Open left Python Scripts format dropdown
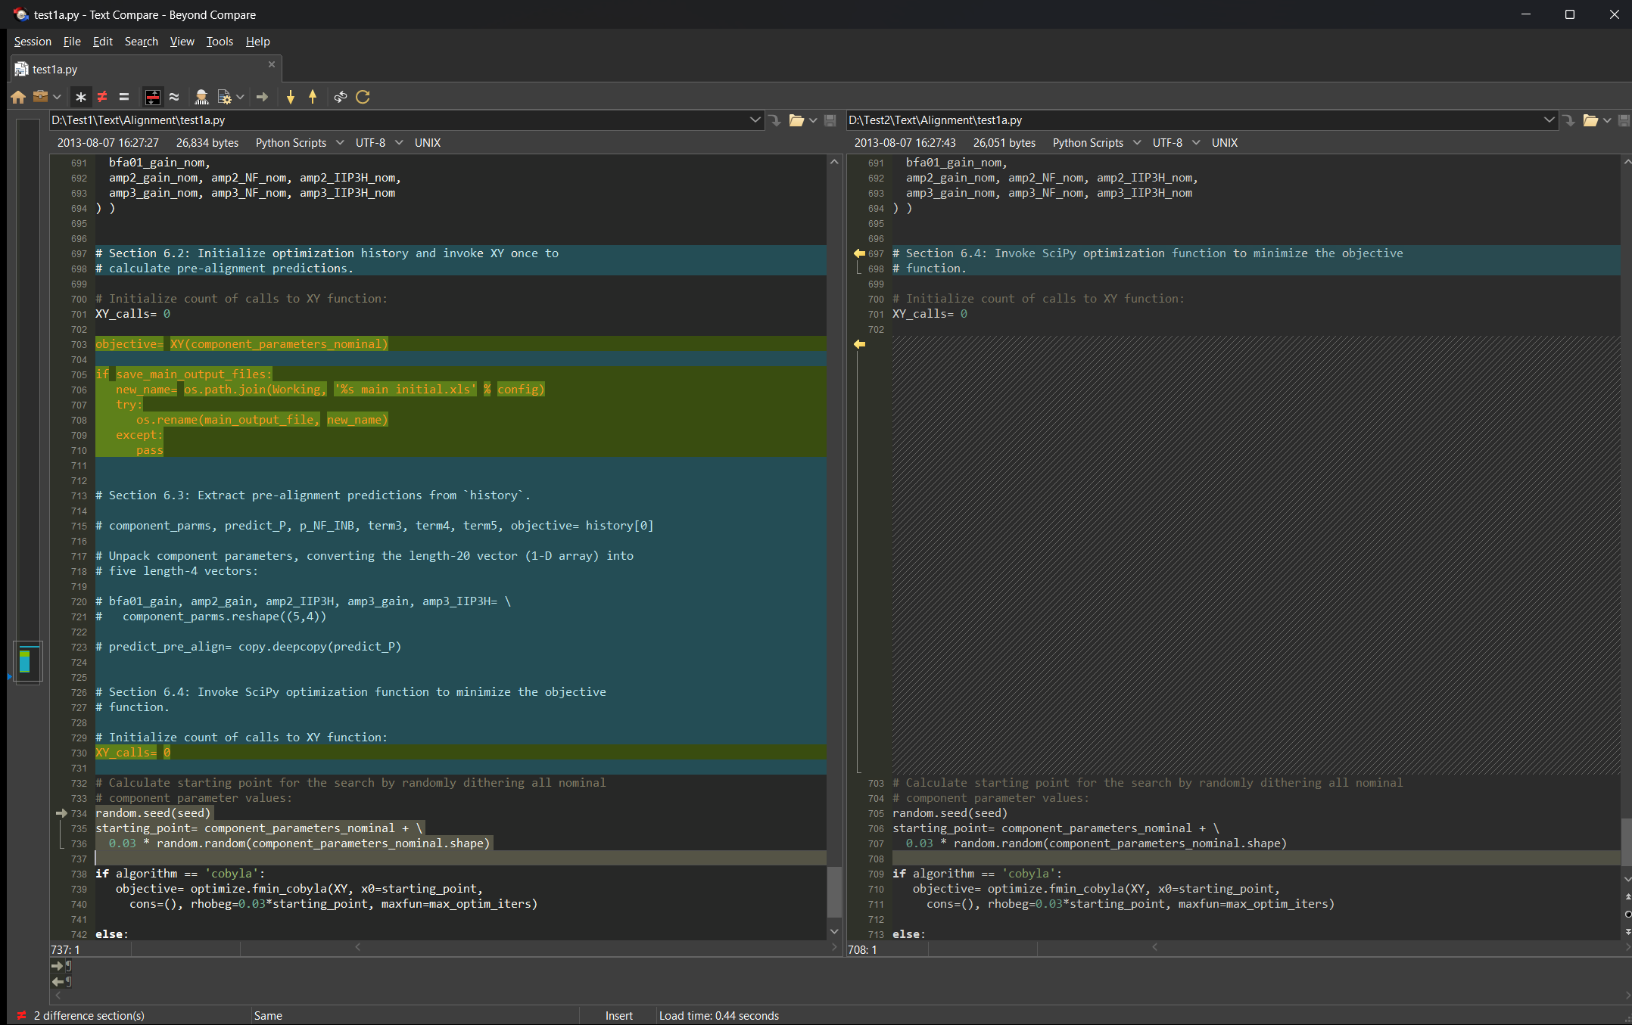1632x1025 pixels. point(300,143)
